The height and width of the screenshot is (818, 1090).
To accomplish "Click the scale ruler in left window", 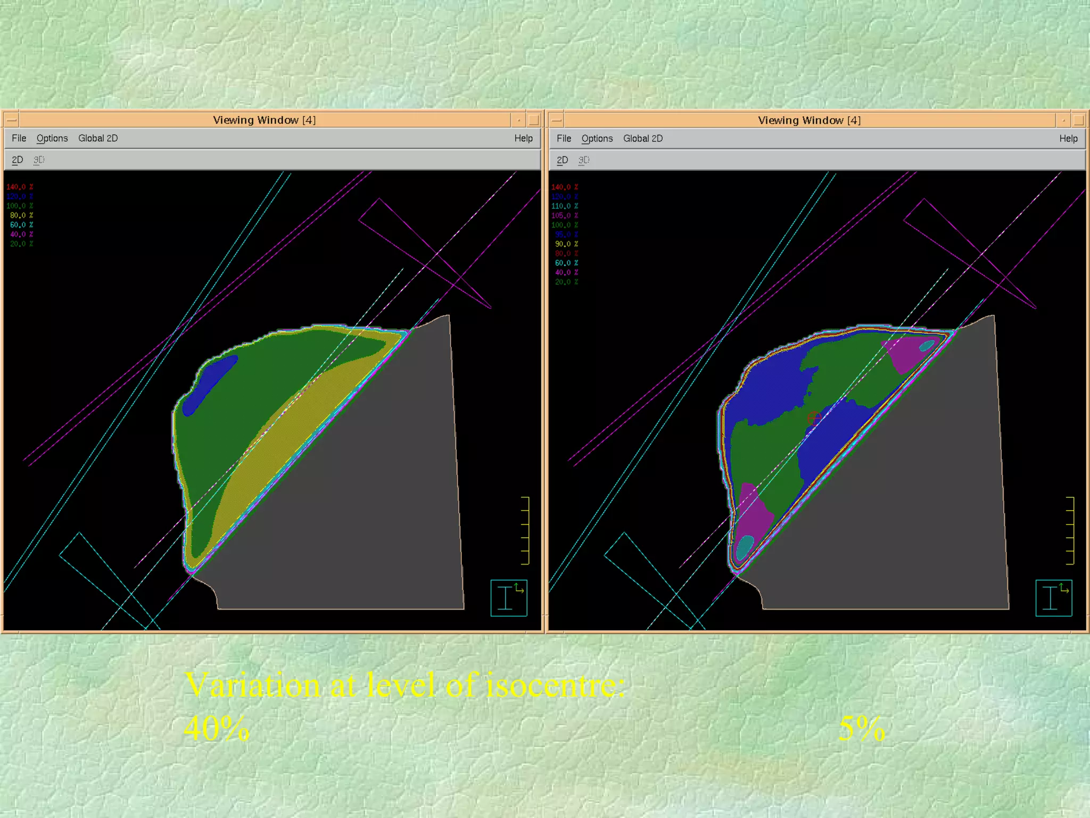I will (525, 530).
